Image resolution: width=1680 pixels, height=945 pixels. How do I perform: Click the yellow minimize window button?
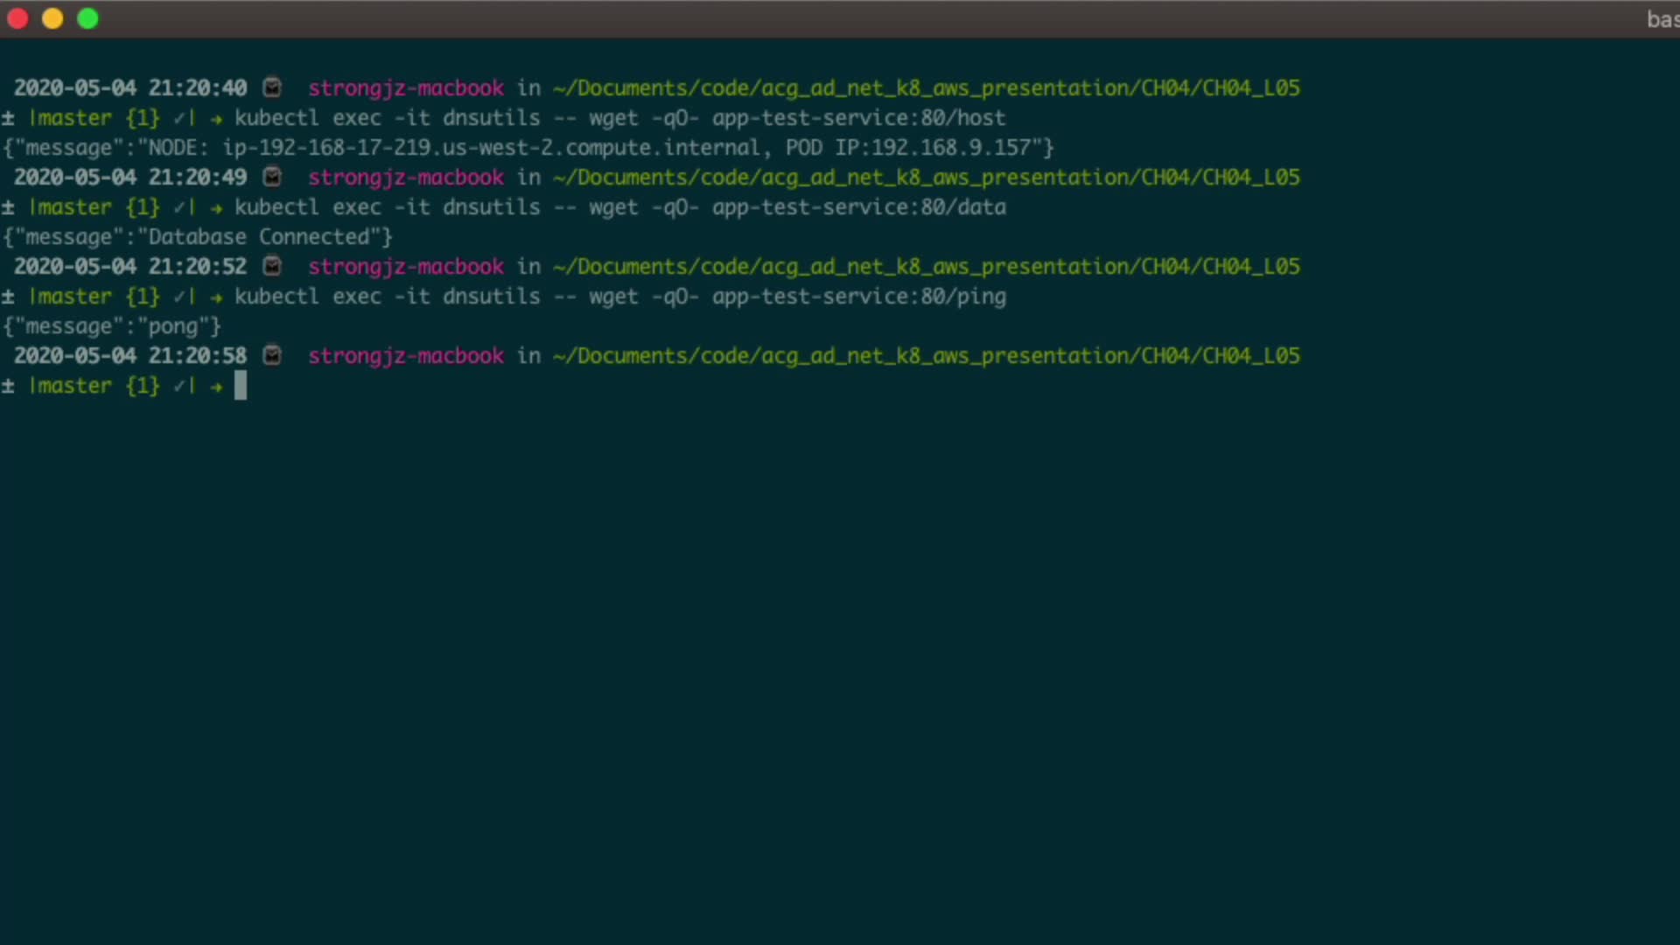click(52, 18)
